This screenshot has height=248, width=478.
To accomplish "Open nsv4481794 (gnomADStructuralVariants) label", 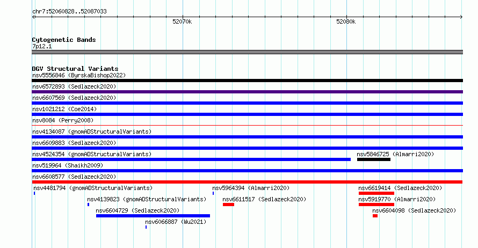I will tap(93, 188).
